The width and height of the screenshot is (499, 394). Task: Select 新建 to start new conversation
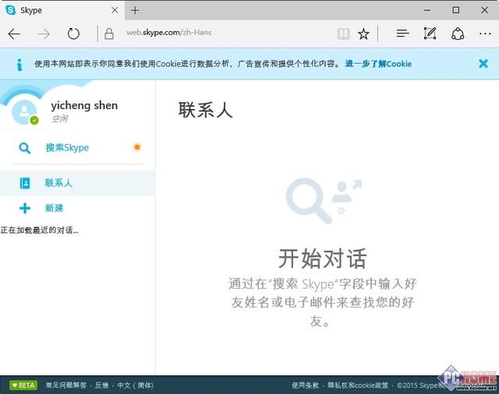[x=54, y=208]
